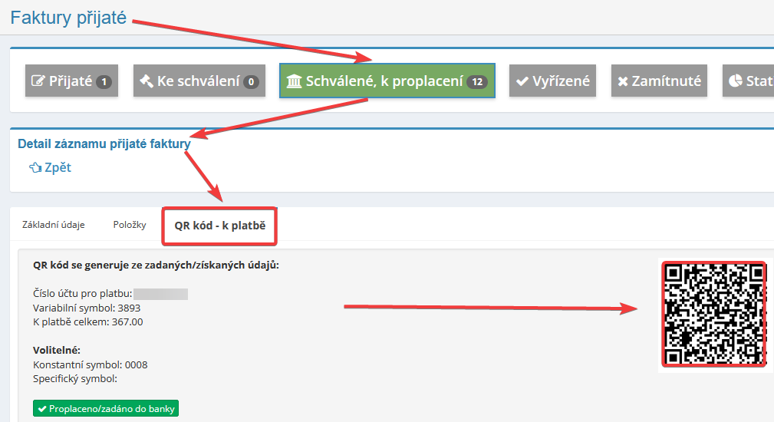Open the Ke schválení button
The width and height of the screenshot is (774, 422).
pyautogui.click(x=199, y=81)
